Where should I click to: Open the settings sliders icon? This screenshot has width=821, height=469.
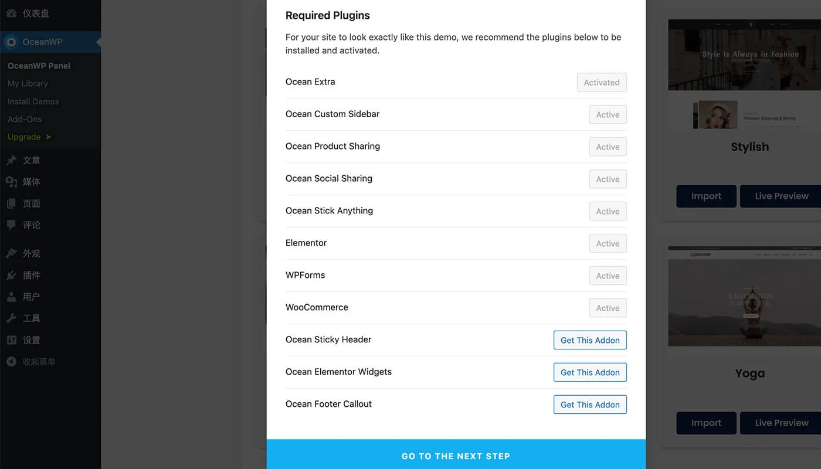click(11, 340)
